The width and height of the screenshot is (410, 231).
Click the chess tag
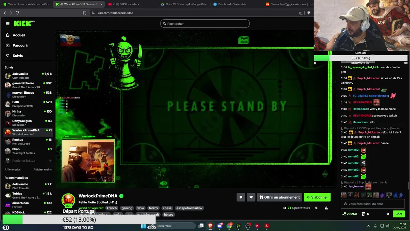pyautogui.click(x=167, y=208)
